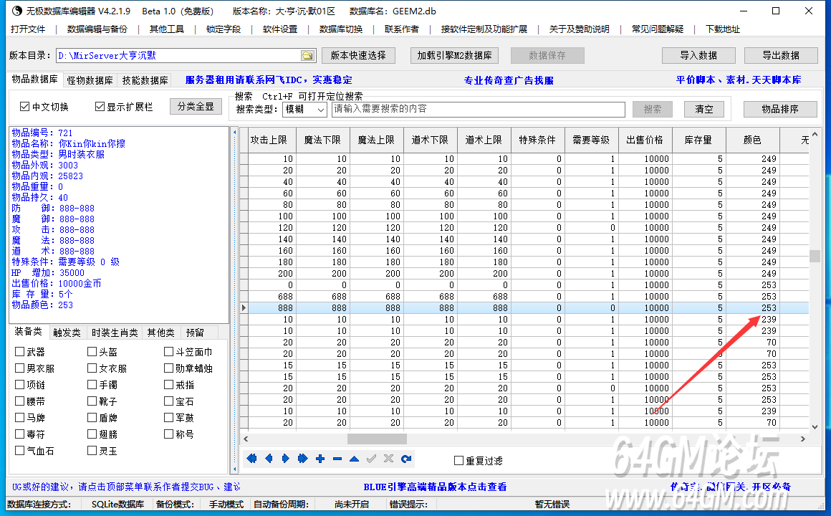Open BLUE引擎高端精品版本 link

pyautogui.click(x=435, y=487)
